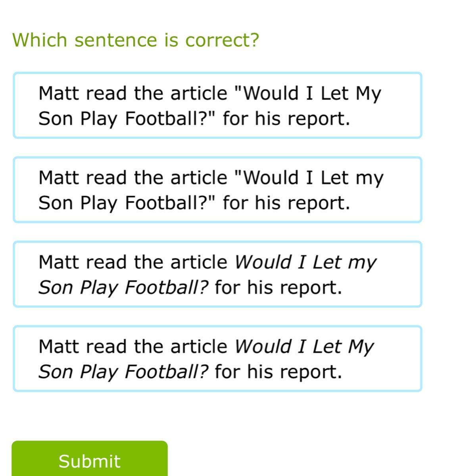Select the quoted answer with capitalized "My"
Screen dimensions: 476x476
pyautogui.click(x=217, y=106)
